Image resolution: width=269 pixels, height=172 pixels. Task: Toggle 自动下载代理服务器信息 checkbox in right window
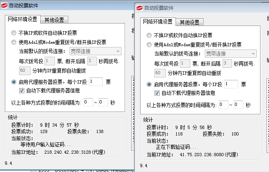tap(157, 93)
